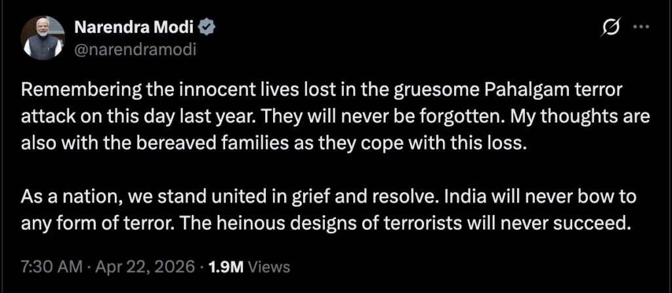Click the Views label
The image size is (672, 293).
[x=270, y=267]
